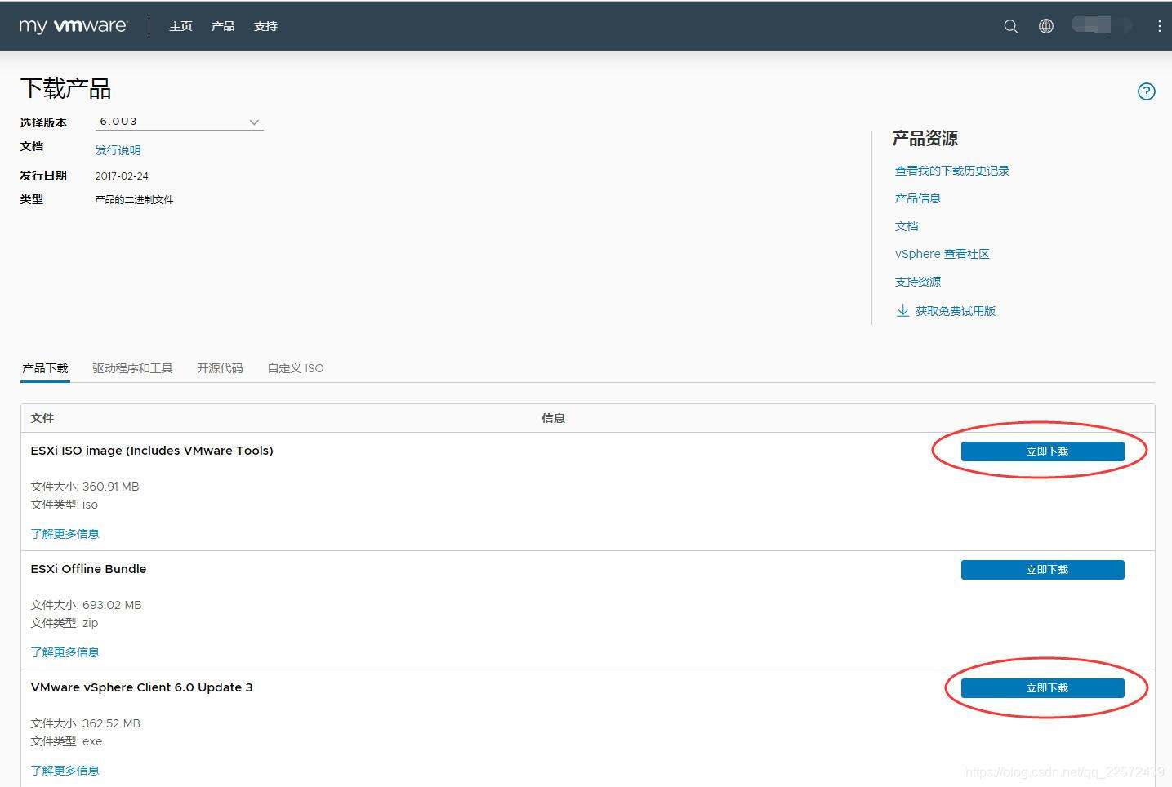Open 查看我的下载历史记录 link
This screenshot has width=1172, height=787.
click(x=952, y=171)
